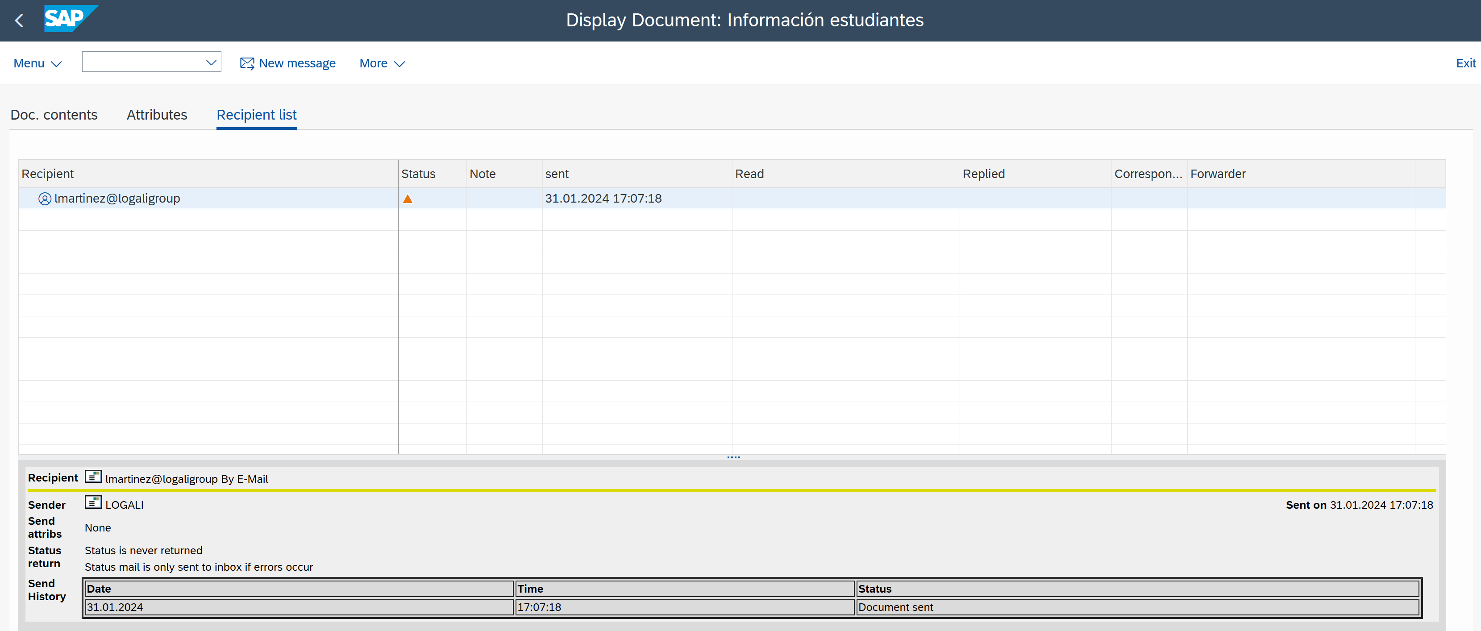
Task: Click inside the command input field
Action: [x=144, y=62]
